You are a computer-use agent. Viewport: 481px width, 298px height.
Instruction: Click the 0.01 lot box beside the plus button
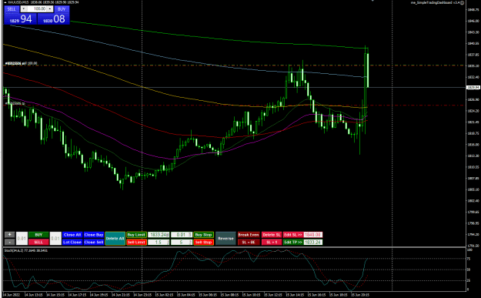(x=22, y=239)
